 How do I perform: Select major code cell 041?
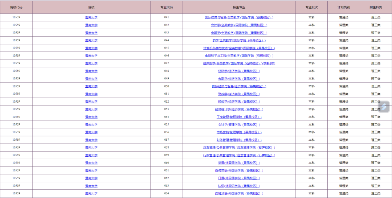(167, 17)
